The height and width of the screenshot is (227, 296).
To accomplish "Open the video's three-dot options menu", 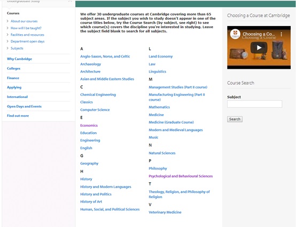I will [x=281, y=34].
